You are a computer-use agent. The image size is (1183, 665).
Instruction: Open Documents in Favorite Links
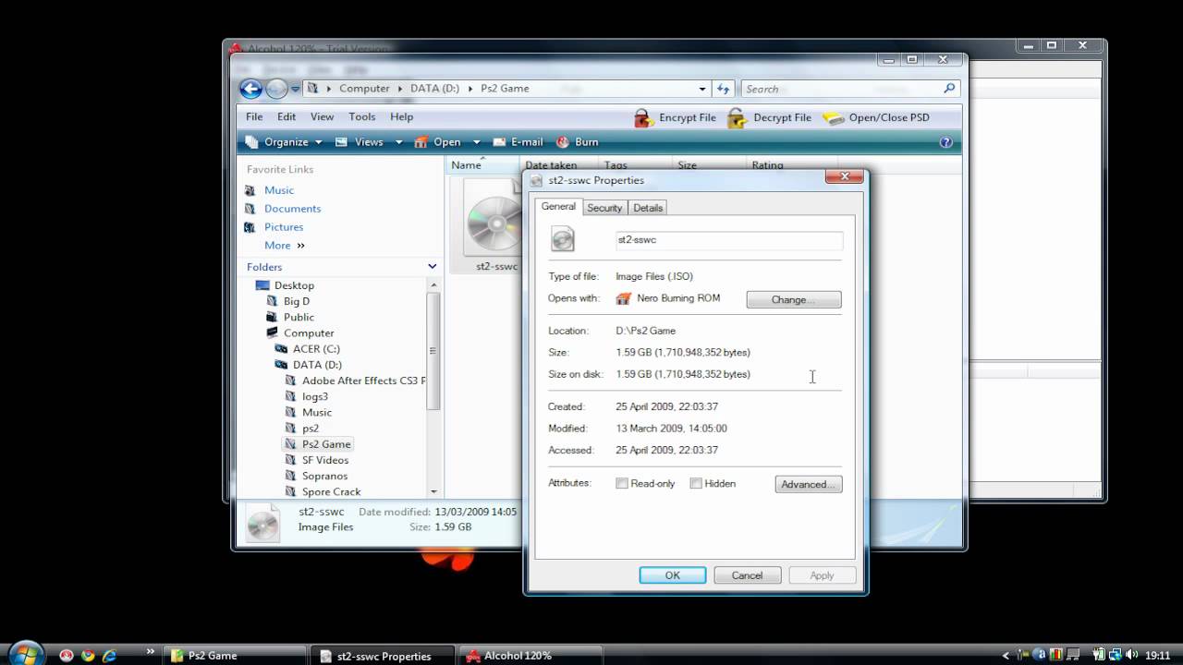pos(292,209)
